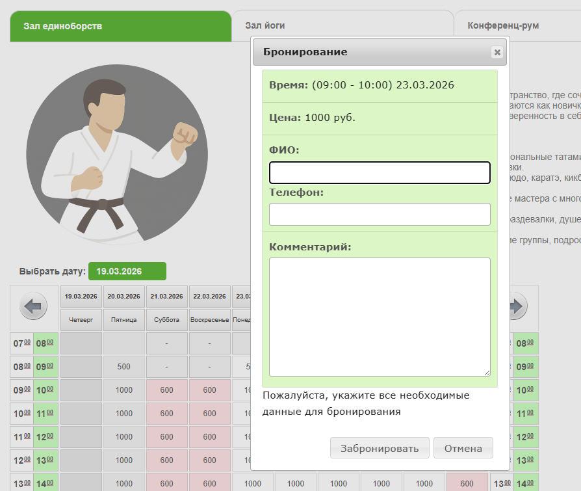Close the Бронирование dialog with the X

497,52
